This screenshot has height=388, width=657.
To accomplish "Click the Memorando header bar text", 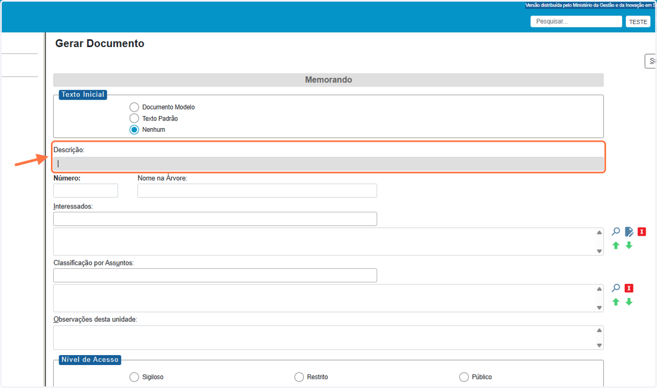I will (x=328, y=80).
